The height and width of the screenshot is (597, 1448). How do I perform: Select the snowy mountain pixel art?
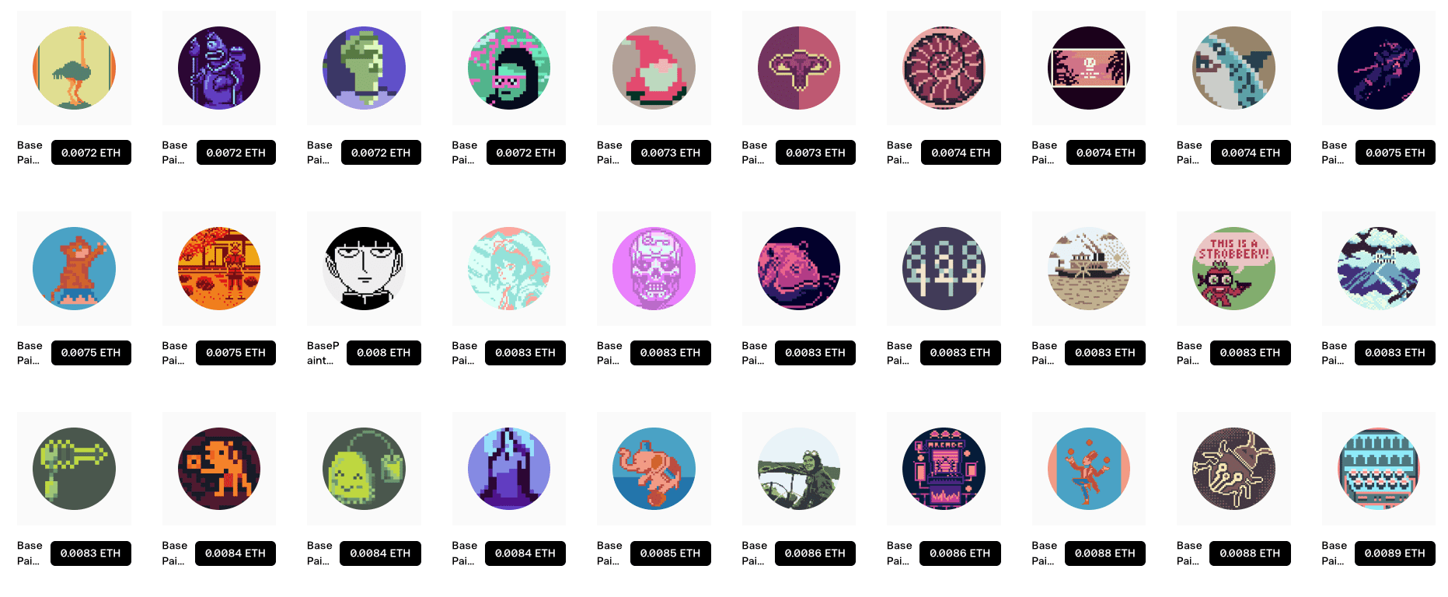(x=1378, y=268)
